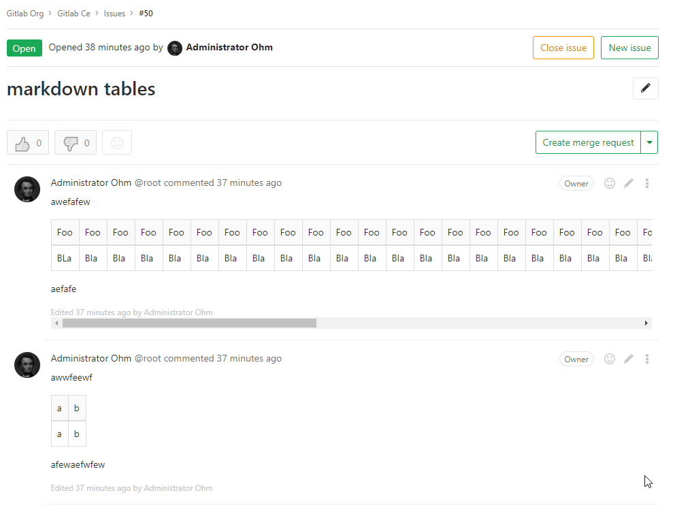Viewport: 673px width, 512px height.
Task: Open Administrator Ohm avatar on first comment
Action: tap(27, 189)
